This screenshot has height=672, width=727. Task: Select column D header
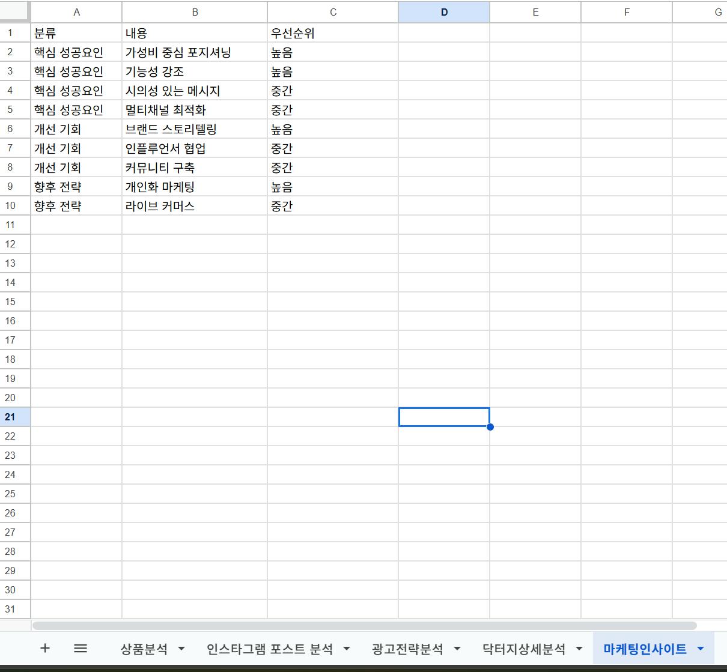point(444,12)
